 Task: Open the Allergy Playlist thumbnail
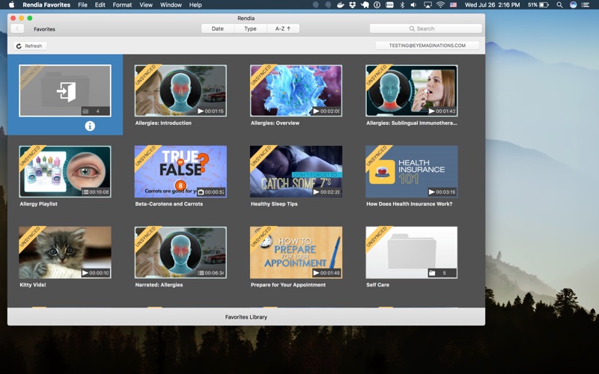click(65, 171)
